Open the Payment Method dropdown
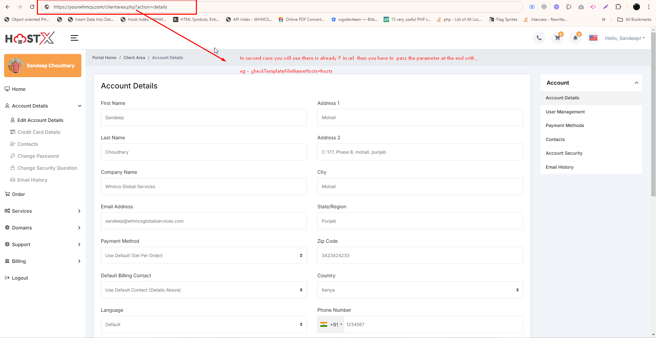Screen dimensions: 656x338 point(203,255)
